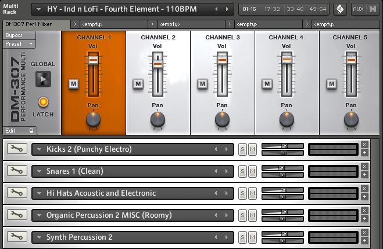Expand the Snares 1 (Clean) dropdown arrow

click(x=39, y=171)
